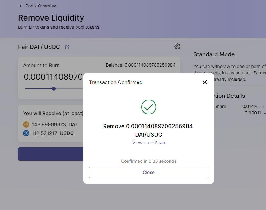Click the Transaction Confirmed title
The width and height of the screenshot is (266, 210).
point(115,82)
